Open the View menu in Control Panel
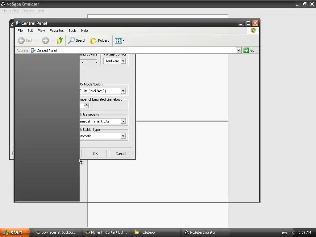Screen dimensions: 316x237 click(41, 31)
